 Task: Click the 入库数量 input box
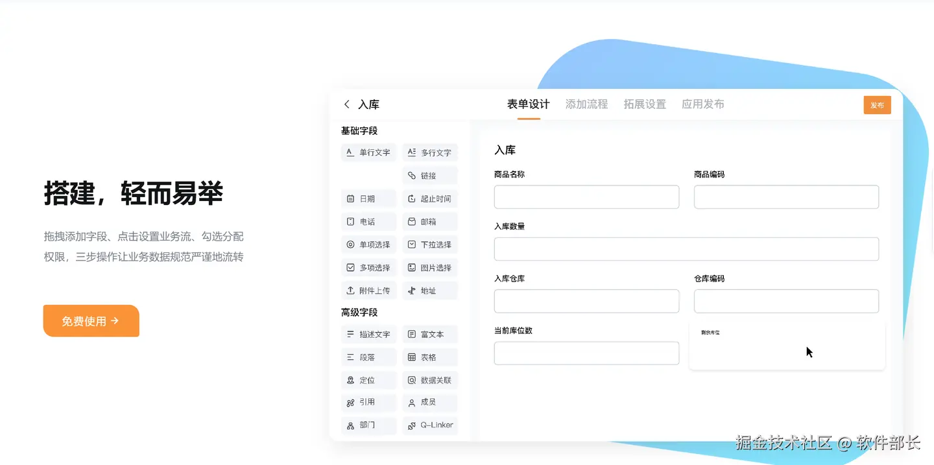[x=686, y=249]
